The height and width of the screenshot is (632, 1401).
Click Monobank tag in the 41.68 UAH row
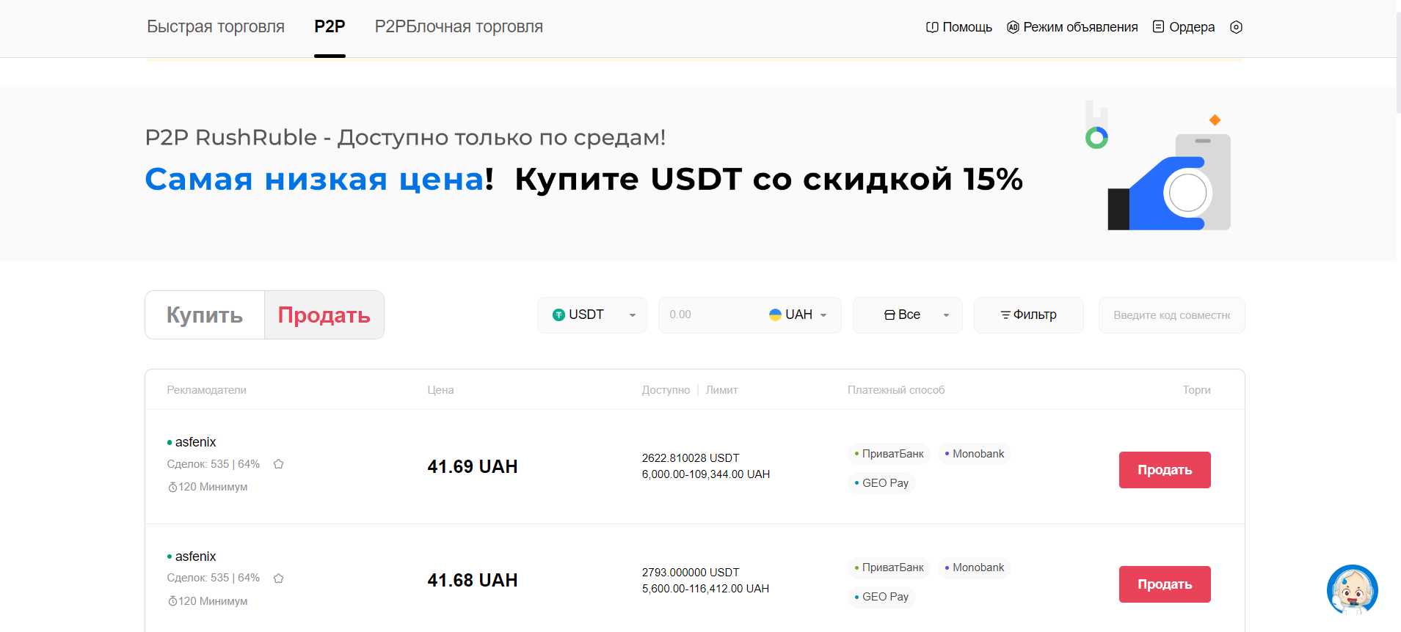[974, 567]
